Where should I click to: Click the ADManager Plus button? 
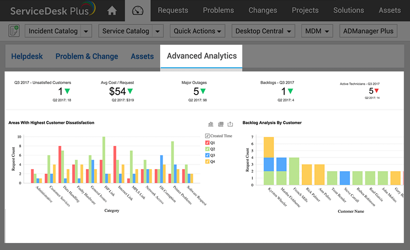click(x=368, y=31)
